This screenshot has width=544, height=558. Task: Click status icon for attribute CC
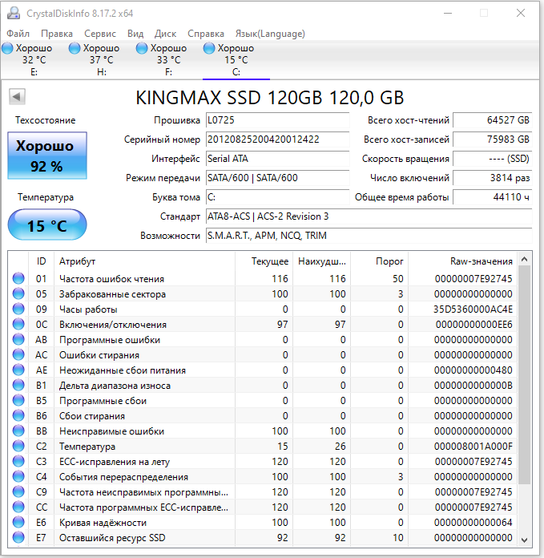[18, 507]
